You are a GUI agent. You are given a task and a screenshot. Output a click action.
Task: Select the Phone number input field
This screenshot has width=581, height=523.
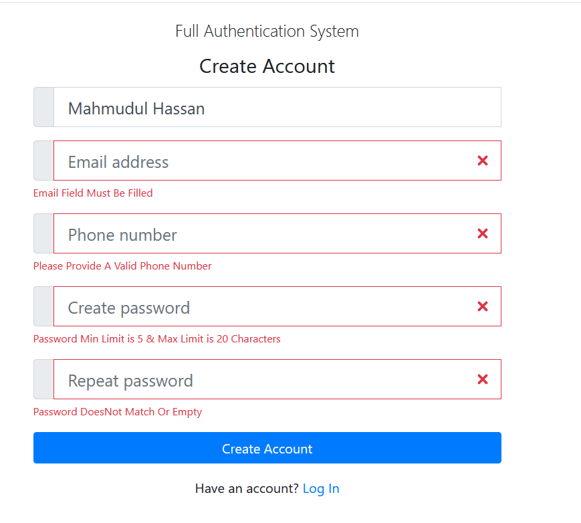pyautogui.click(x=267, y=233)
